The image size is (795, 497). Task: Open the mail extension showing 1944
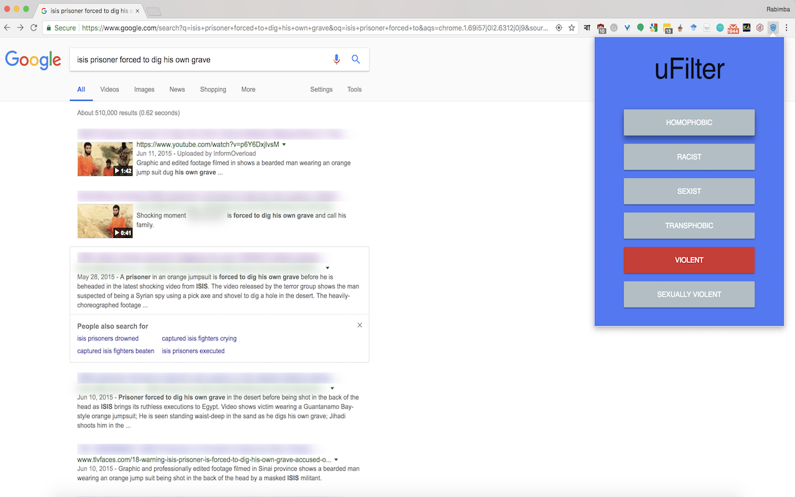pyautogui.click(x=734, y=28)
